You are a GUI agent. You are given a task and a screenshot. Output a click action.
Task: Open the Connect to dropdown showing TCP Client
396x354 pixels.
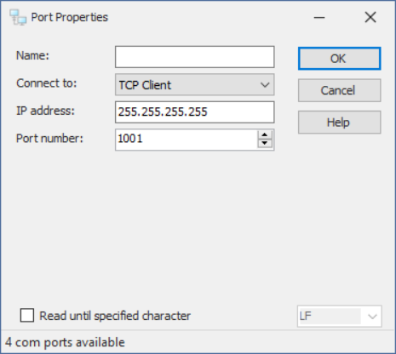coord(195,84)
